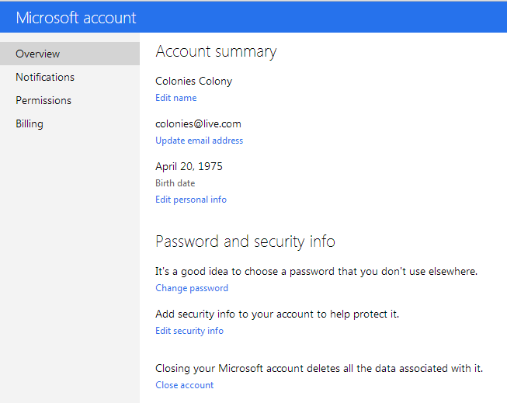Click the password advice sentence

coord(316,271)
